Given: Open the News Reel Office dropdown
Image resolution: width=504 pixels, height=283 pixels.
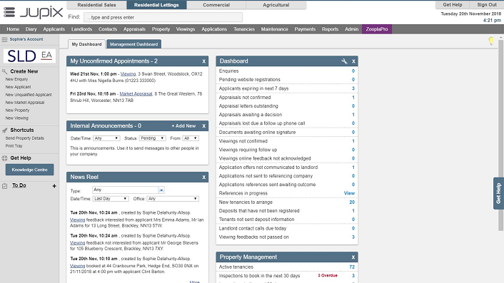Looking at the screenshot, I should click(x=173, y=199).
